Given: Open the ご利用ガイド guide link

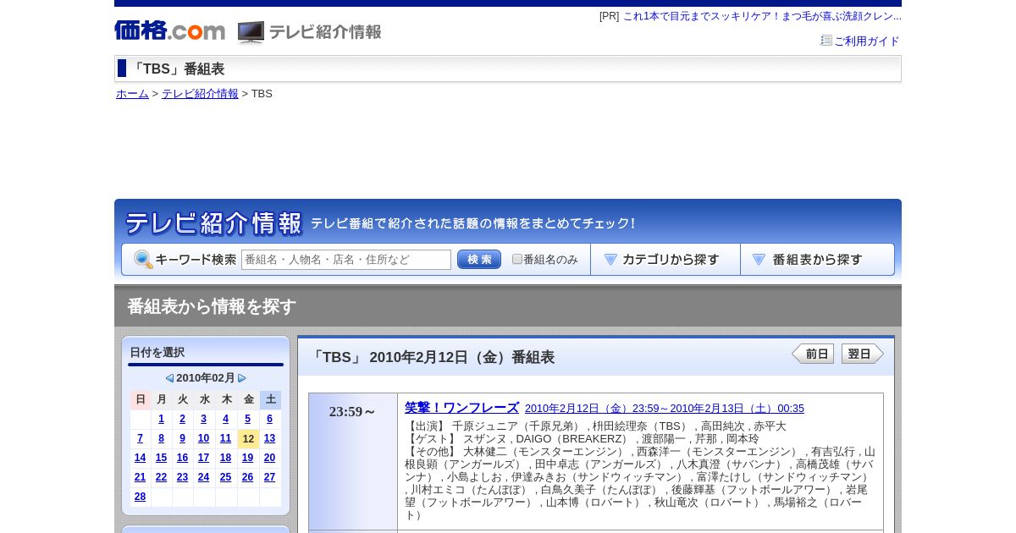Looking at the screenshot, I should click(866, 41).
